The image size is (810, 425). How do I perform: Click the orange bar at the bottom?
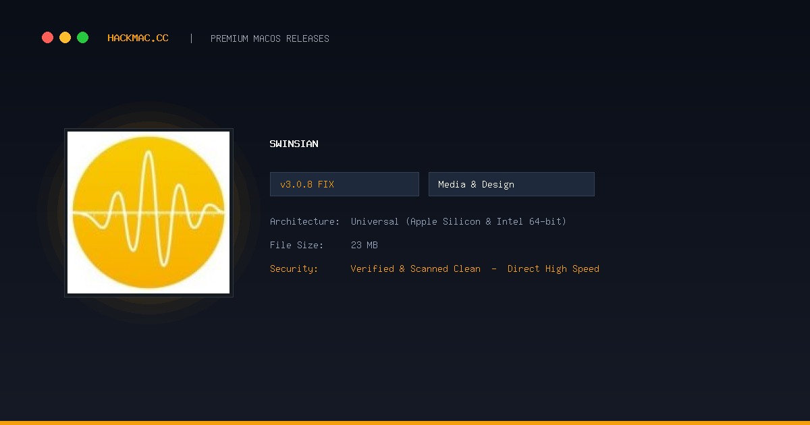pos(405,423)
